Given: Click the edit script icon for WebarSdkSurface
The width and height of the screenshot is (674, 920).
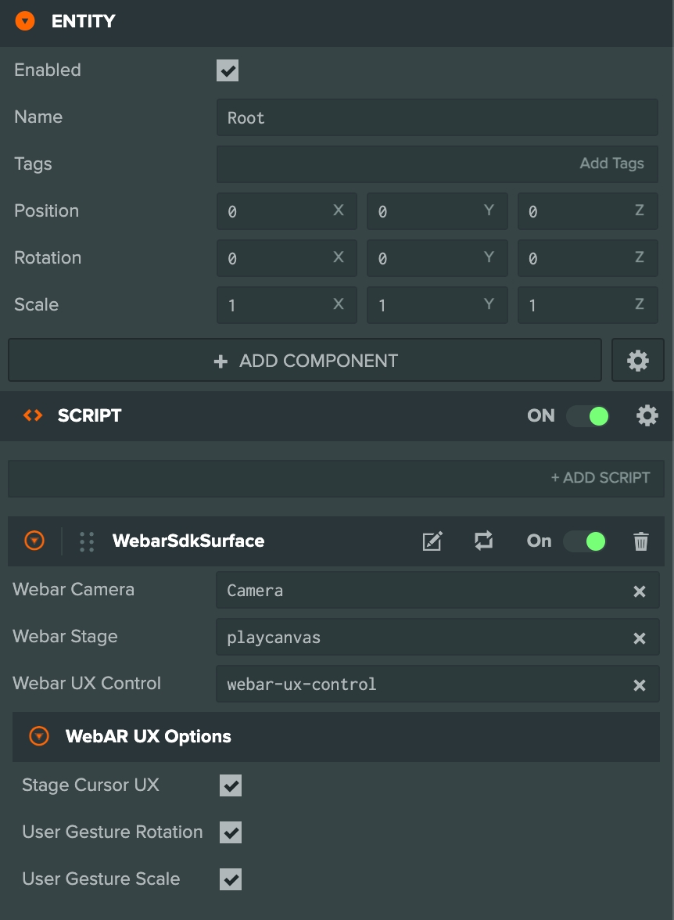Looking at the screenshot, I should pyautogui.click(x=432, y=541).
